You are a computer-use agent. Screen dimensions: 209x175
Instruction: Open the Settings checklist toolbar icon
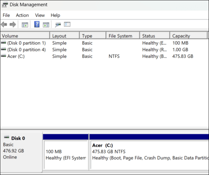coord(67,24)
